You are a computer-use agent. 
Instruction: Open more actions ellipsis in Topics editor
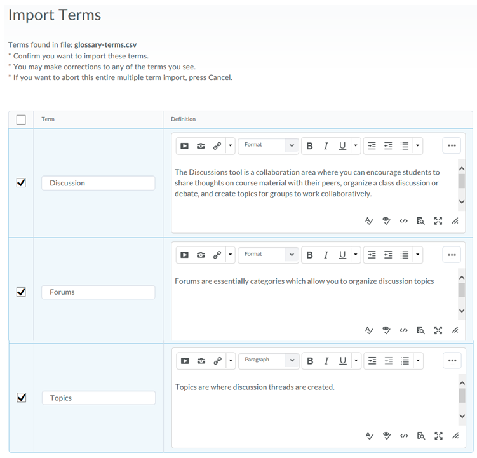click(x=452, y=361)
